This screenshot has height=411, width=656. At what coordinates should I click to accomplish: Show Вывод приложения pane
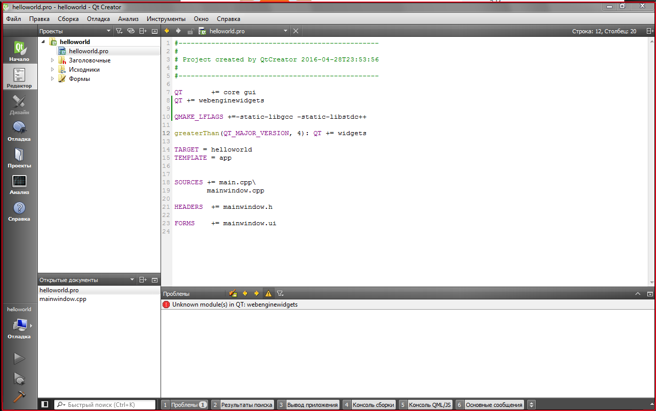[308, 404]
